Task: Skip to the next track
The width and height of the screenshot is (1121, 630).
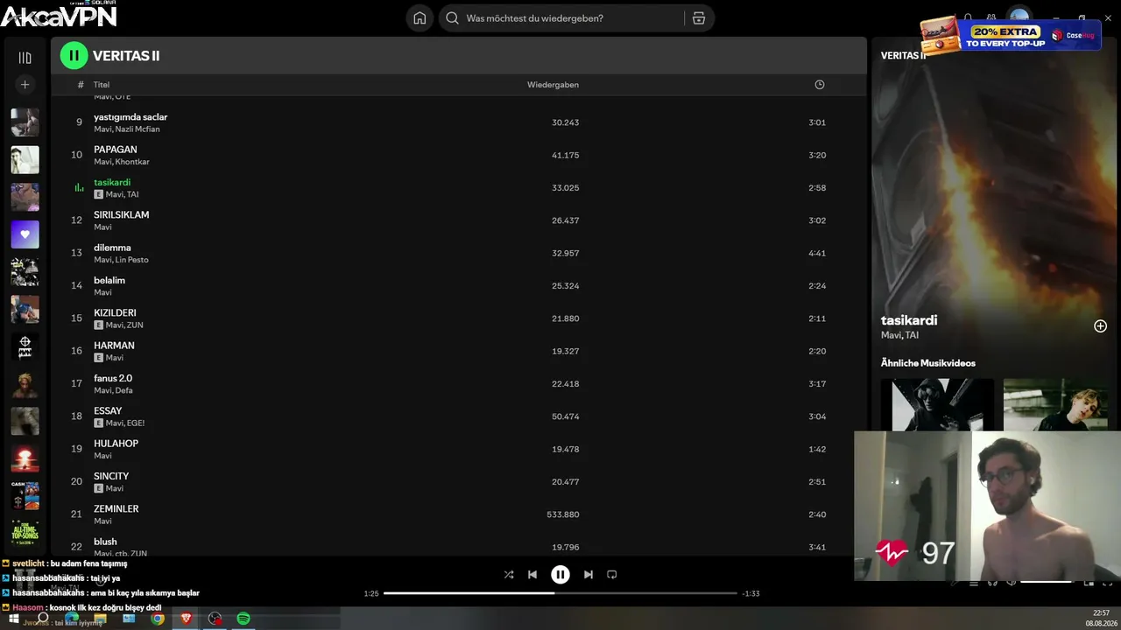Action: click(589, 575)
